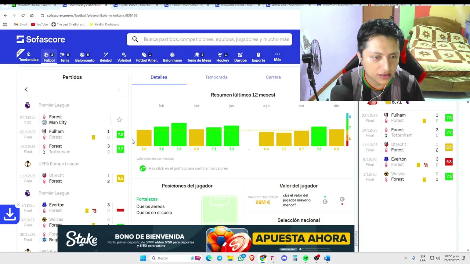Screen dimensions: 470x264
Task: Click the blue download arrow button
Action: pyautogui.click(x=10, y=214)
